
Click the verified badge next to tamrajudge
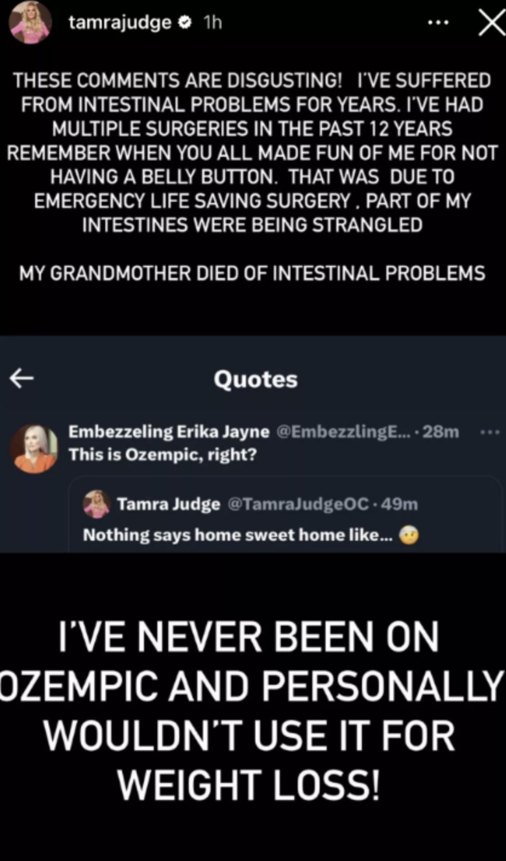pos(185,23)
